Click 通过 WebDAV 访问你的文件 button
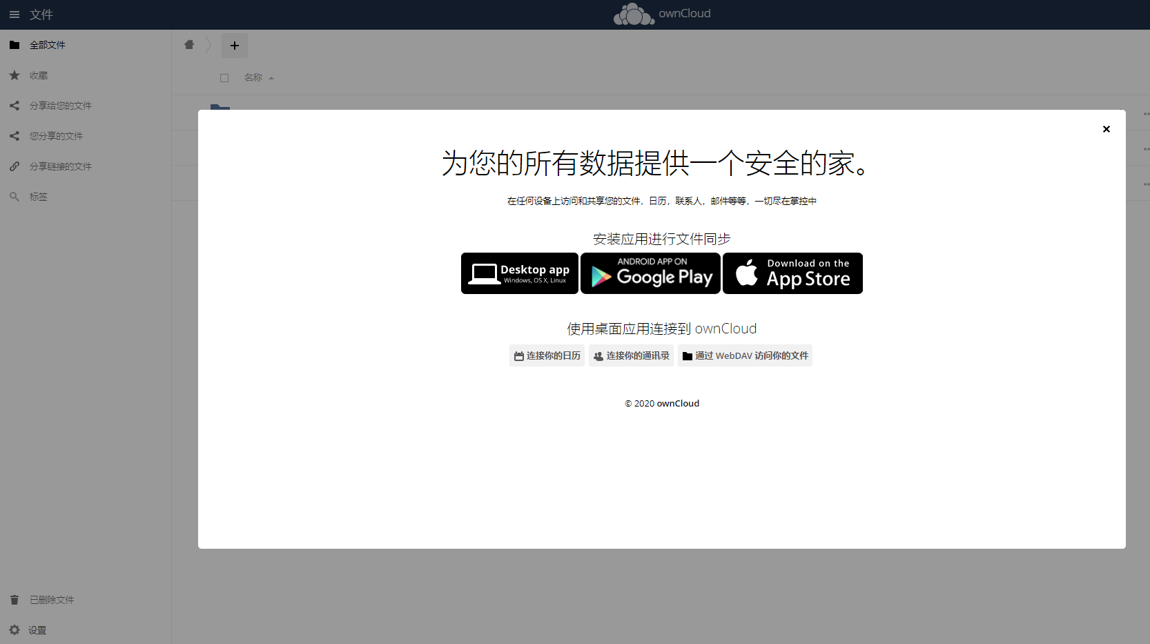Viewport: 1150px width, 644px height. [x=745, y=355]
